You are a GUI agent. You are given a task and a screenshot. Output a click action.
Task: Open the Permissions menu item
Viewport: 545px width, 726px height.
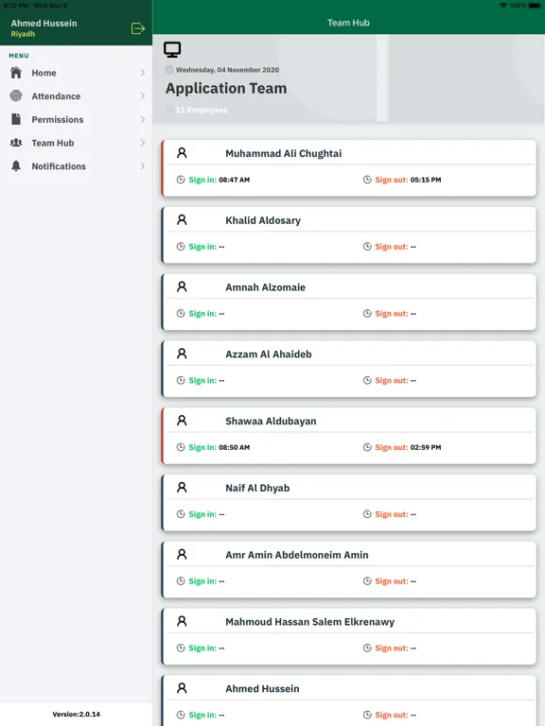[x=76, y=119]
